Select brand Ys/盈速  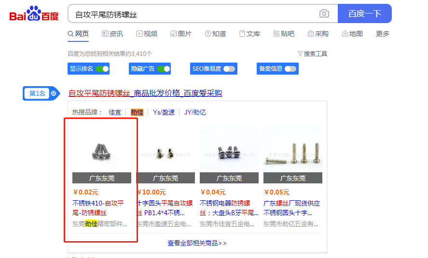point(164,112)
